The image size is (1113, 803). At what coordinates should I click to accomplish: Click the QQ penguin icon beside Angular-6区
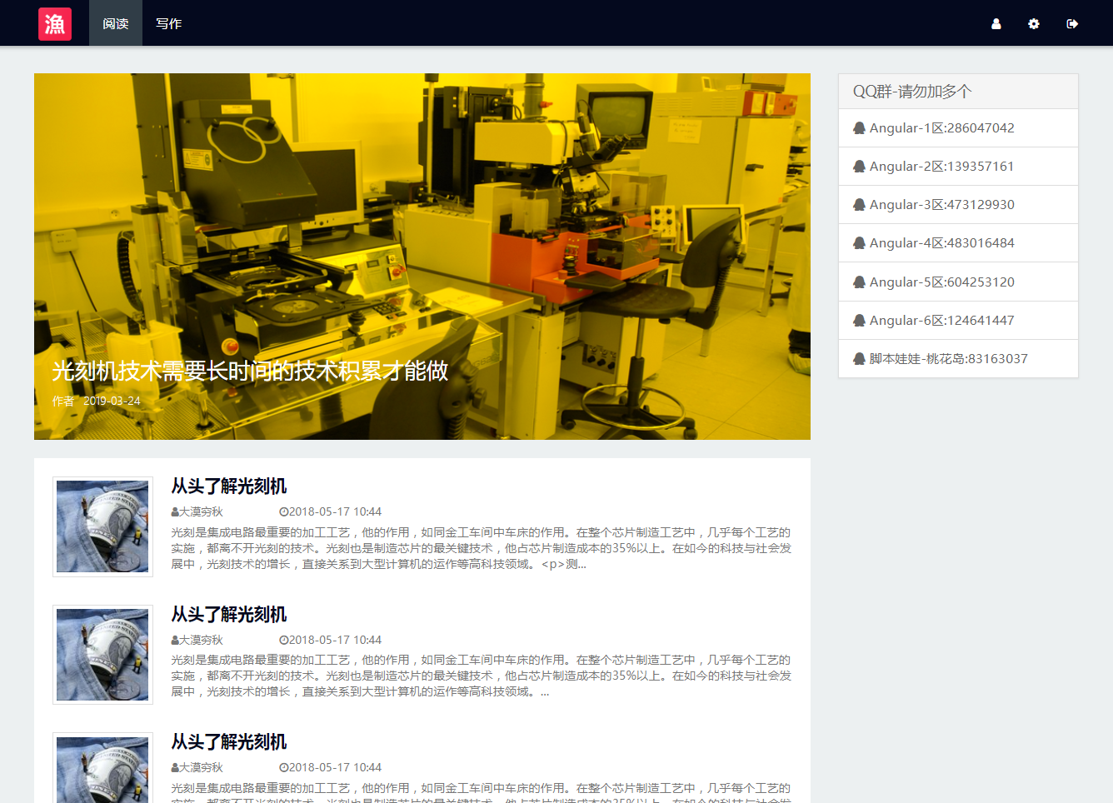point(859,320)
